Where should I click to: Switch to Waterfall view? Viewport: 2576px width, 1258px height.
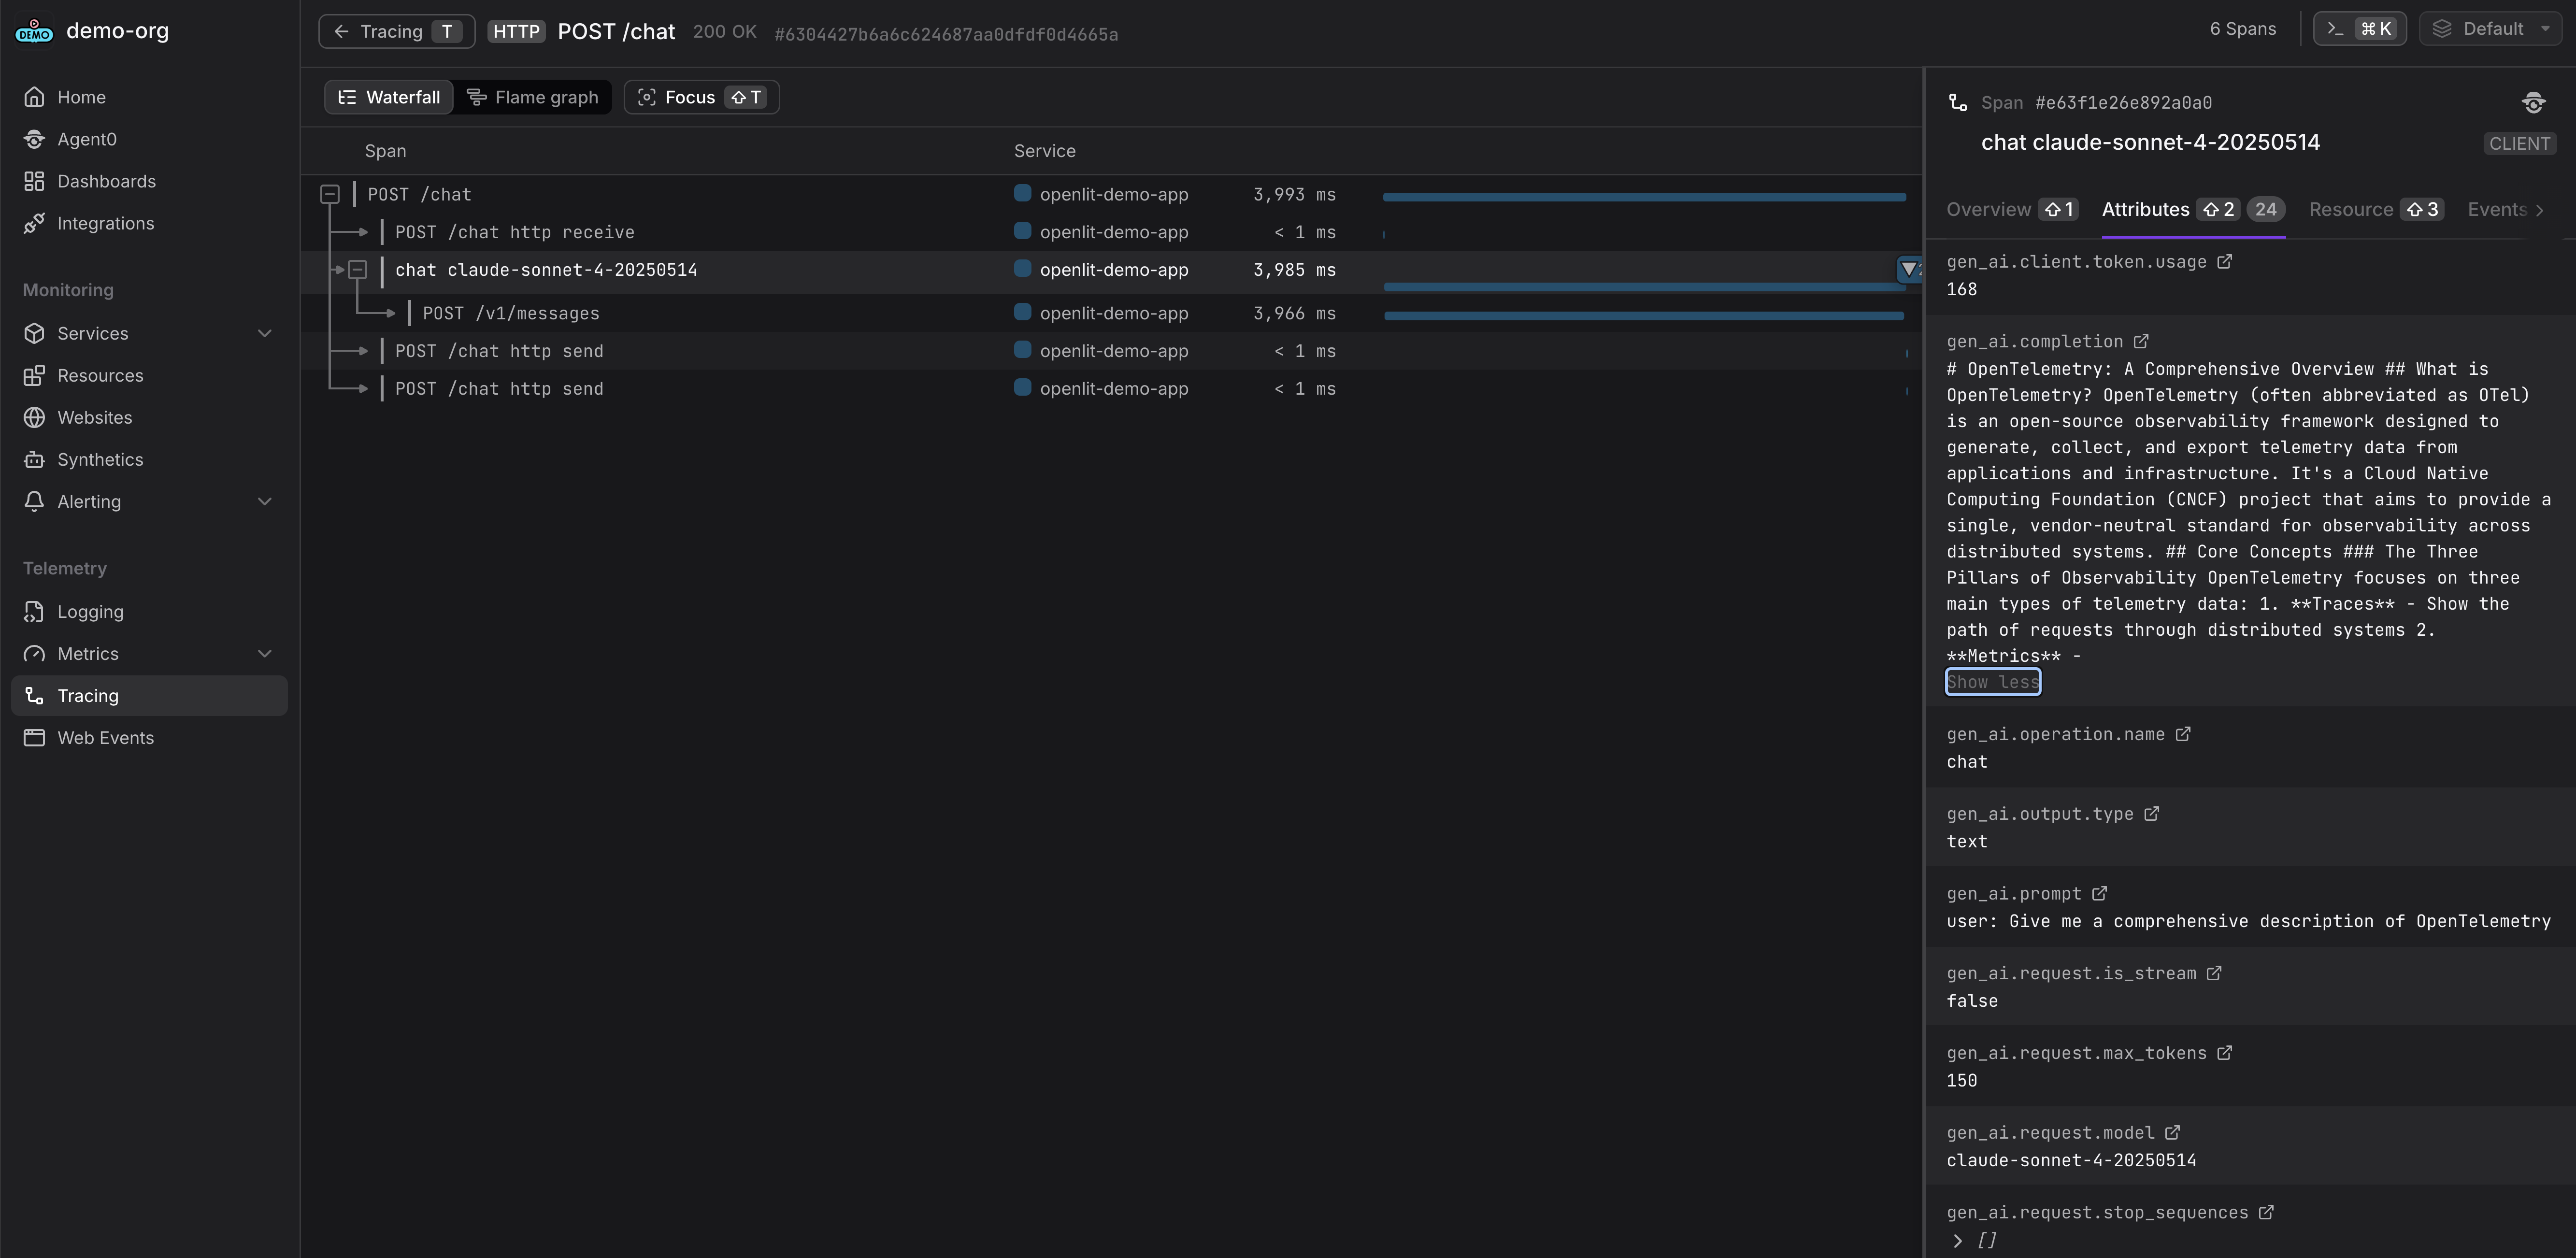(x=389, y=97)
